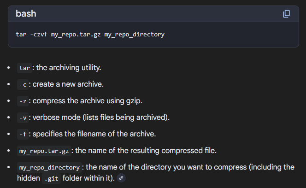Click the '-z' flag code chip
Screen dimensions: 306x188
tap(23, 101)
